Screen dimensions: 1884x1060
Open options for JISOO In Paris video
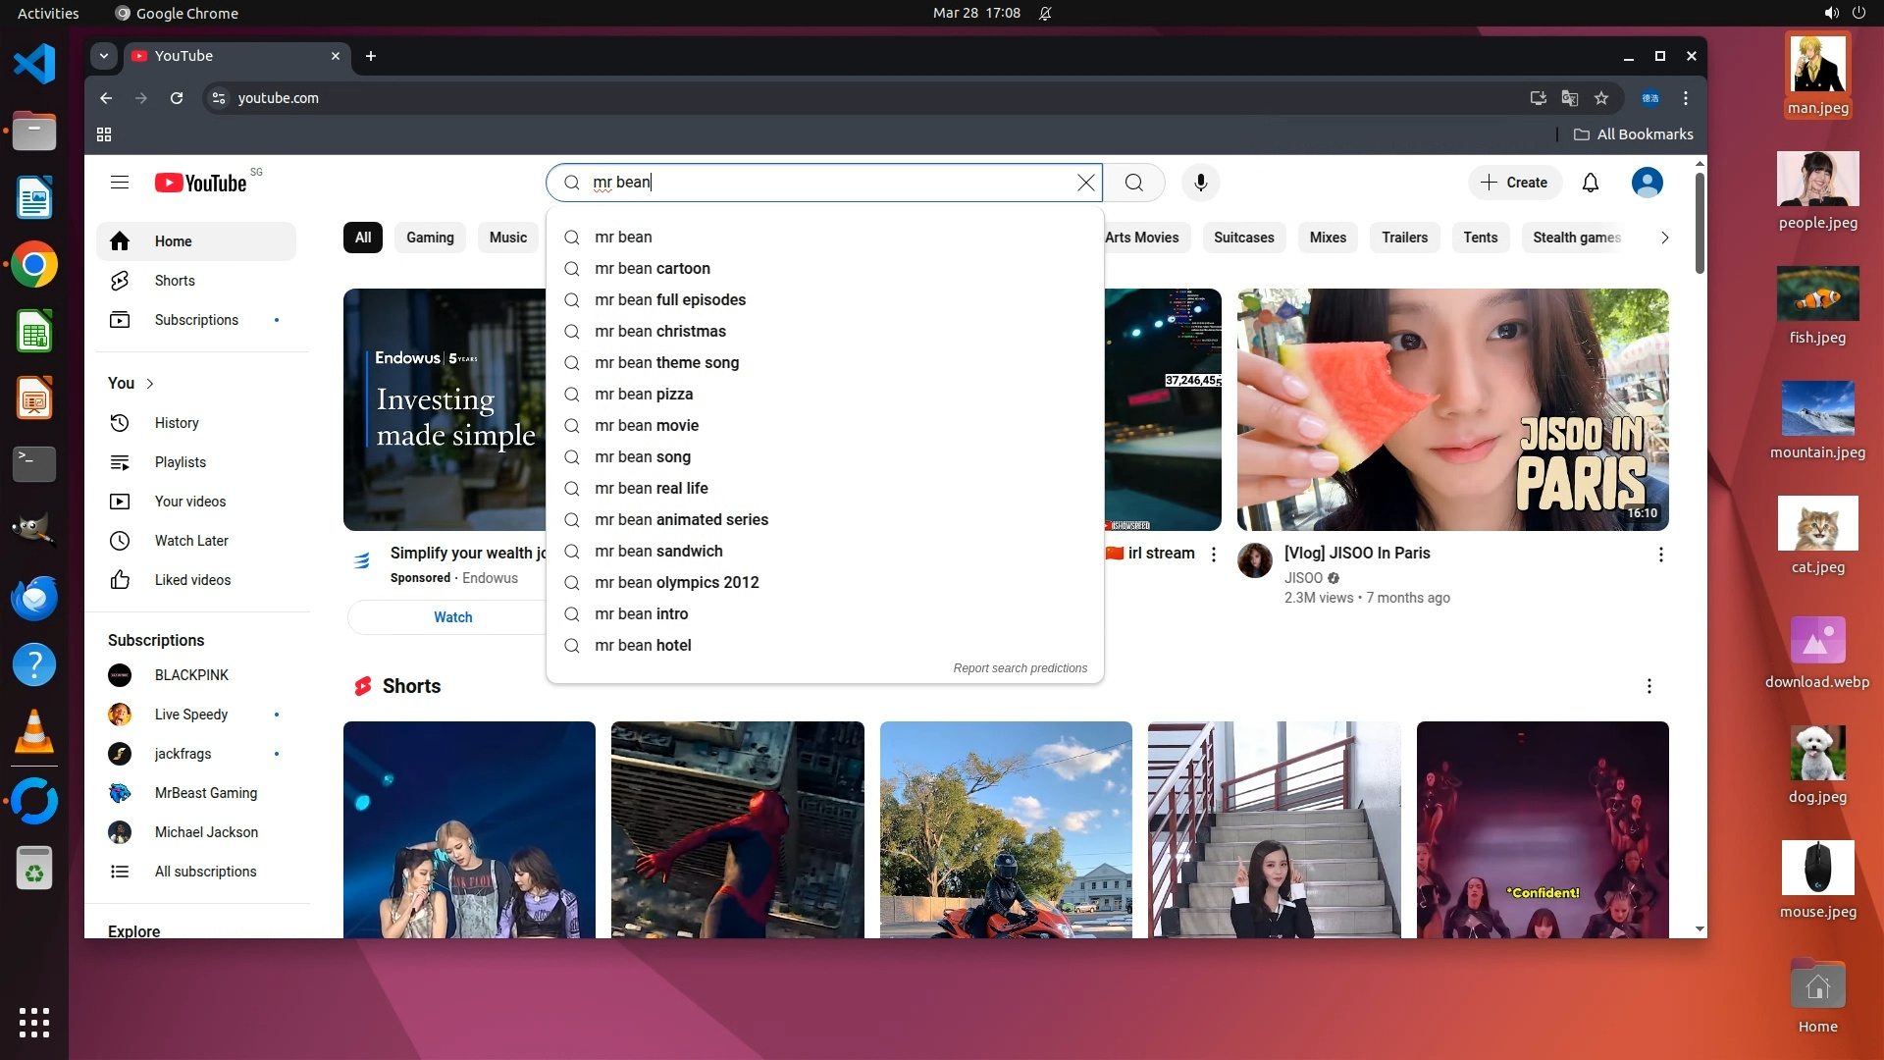pyautogui.click(x=1660, y=555)
